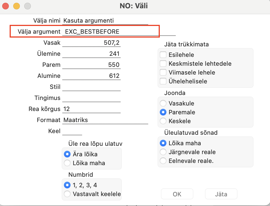Click the Välja argument input field
The width and height of the screenshot is (270, 206).
(x=119, y=31)
